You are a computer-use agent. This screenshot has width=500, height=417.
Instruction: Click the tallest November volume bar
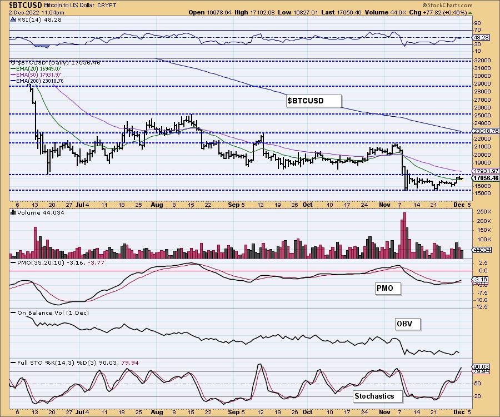pyautogui.click(x=404, y=235)
